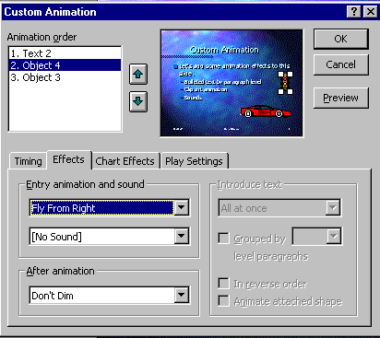
Task: Open the Chart Effects tab
Action: (x=125, y=161)
